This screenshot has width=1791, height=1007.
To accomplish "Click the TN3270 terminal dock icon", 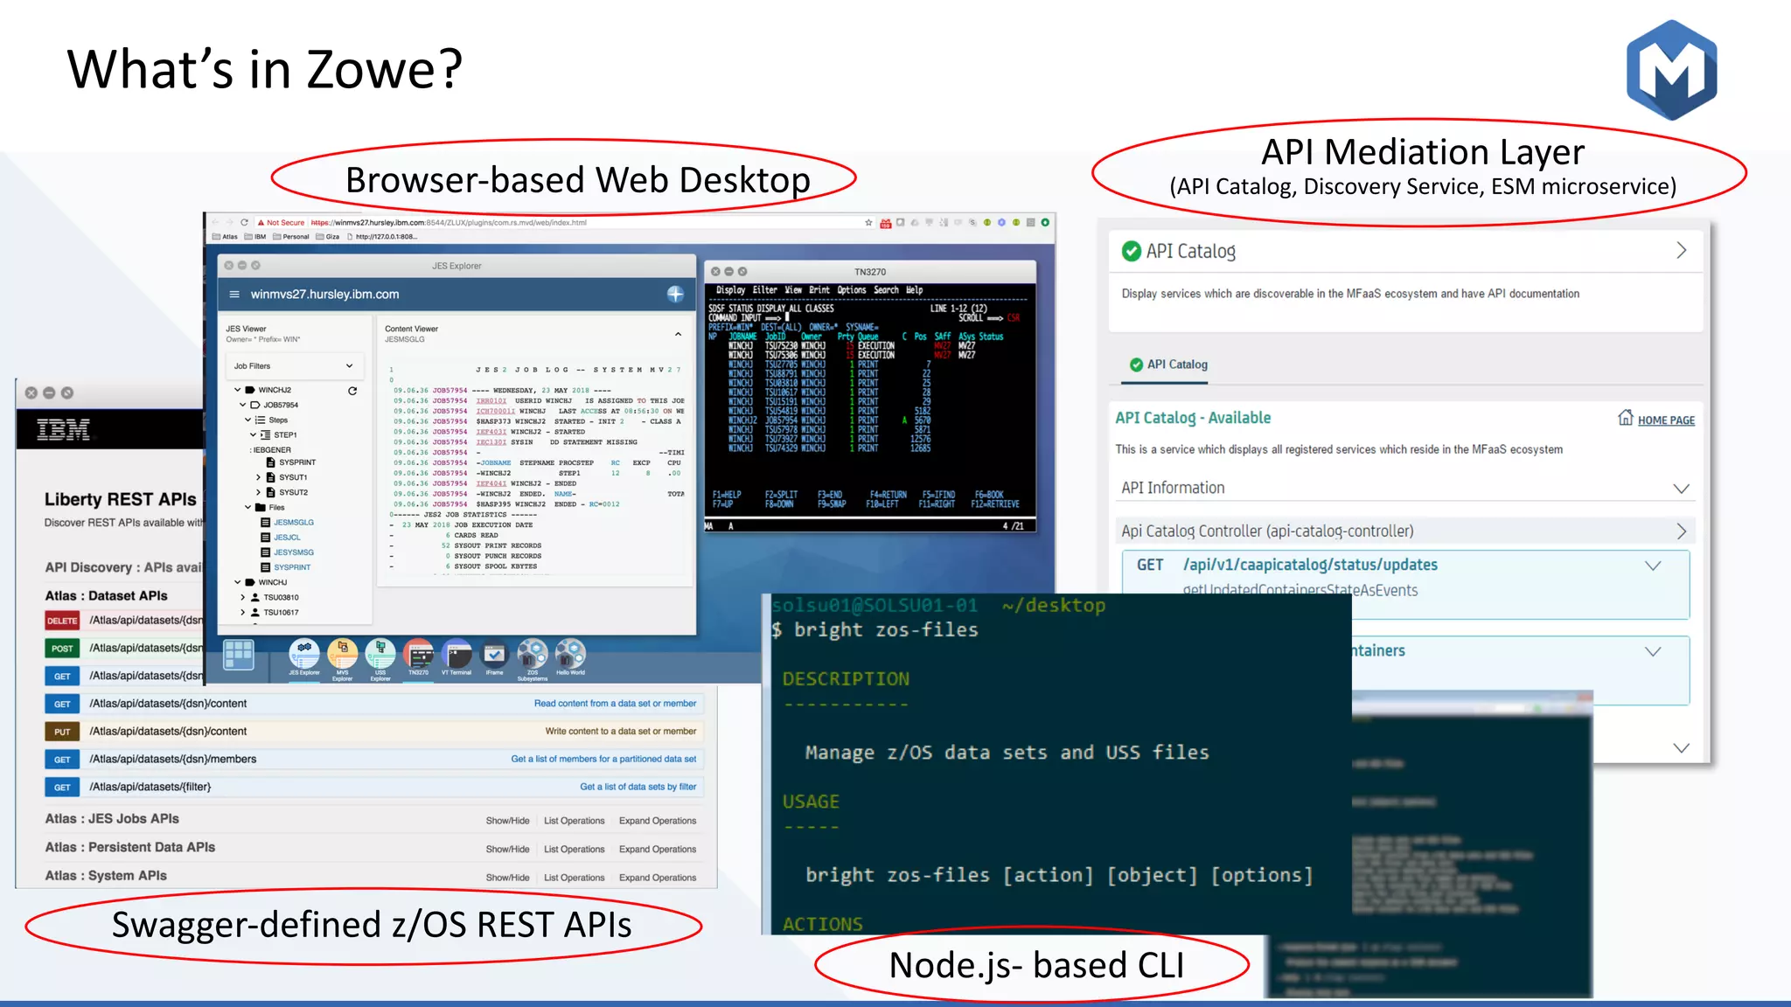I will click(x=419, y=654).
